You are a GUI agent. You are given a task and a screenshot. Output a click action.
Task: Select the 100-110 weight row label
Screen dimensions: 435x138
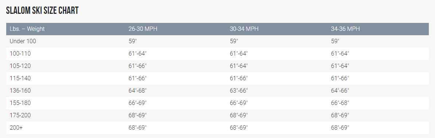coord(20,54)
